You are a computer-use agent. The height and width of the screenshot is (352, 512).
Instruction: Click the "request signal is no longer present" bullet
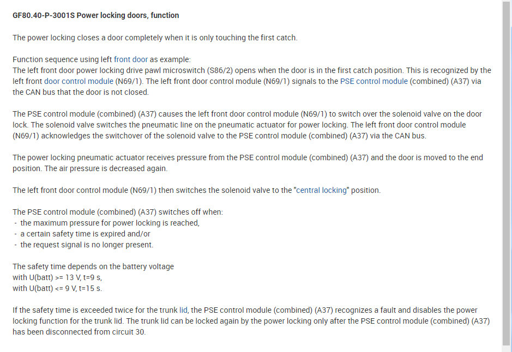click(87, 245)
